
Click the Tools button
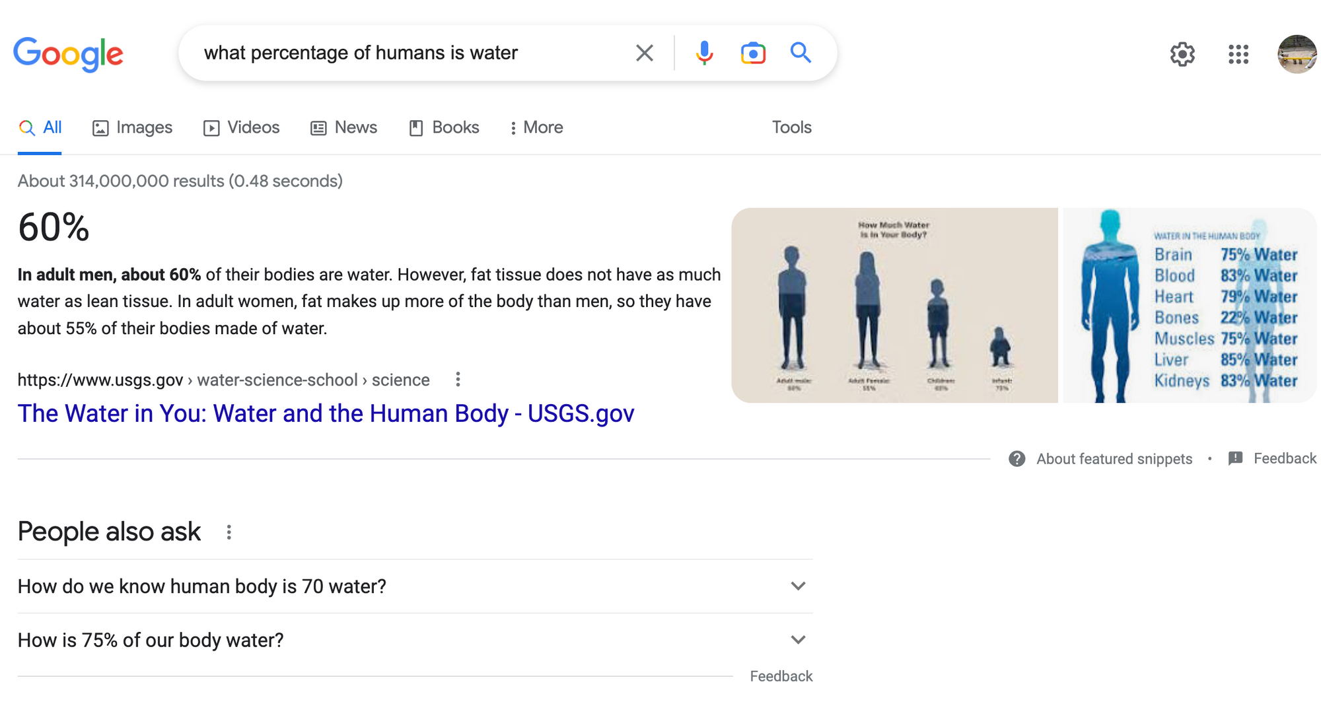click(x=791, y=127)
